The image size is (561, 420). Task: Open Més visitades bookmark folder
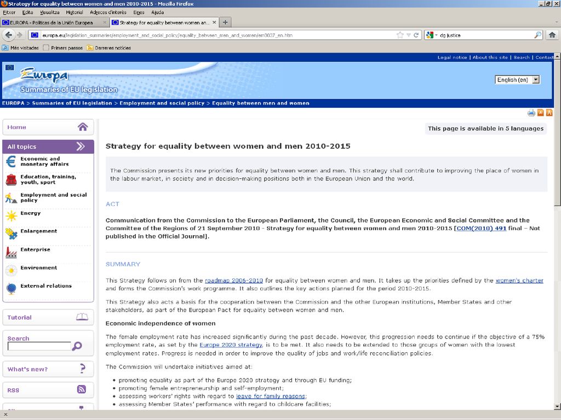20,48
